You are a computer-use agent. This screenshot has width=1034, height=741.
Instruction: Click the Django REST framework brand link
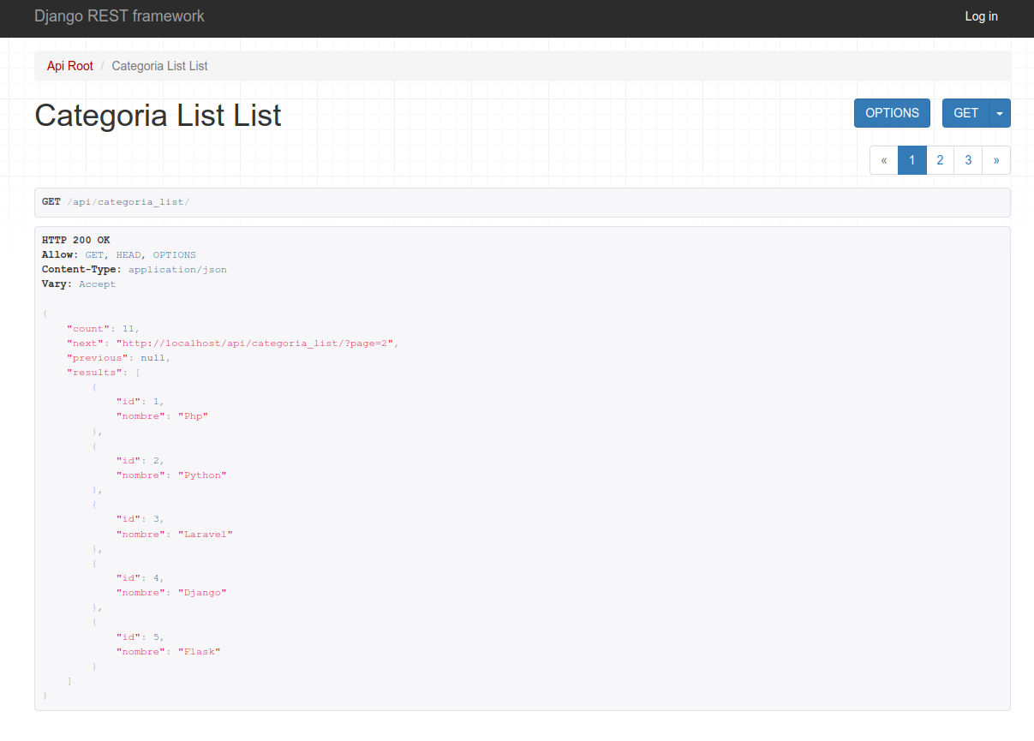tap(119, 16)
